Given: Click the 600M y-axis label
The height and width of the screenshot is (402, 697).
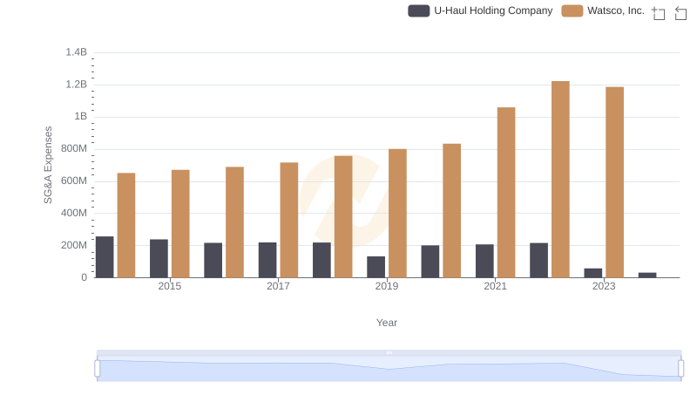Looking at the screenshot, I should coord(74,181).
